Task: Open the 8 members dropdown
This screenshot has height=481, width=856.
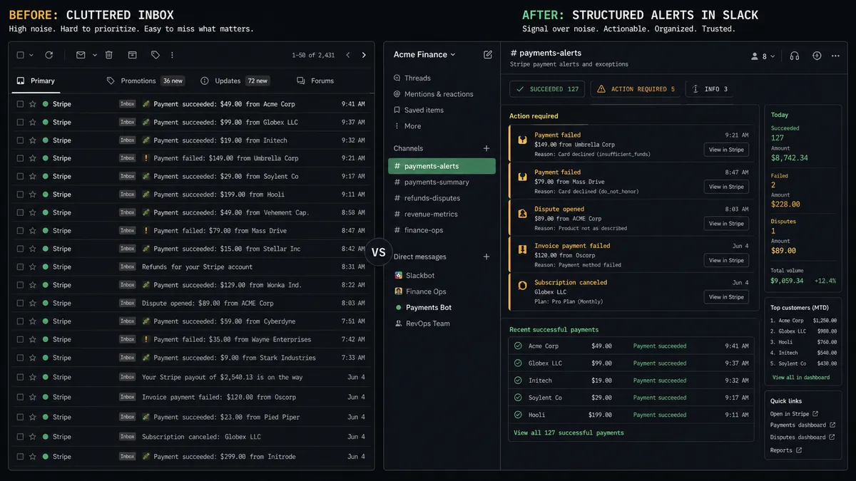Action: point(764,56)
